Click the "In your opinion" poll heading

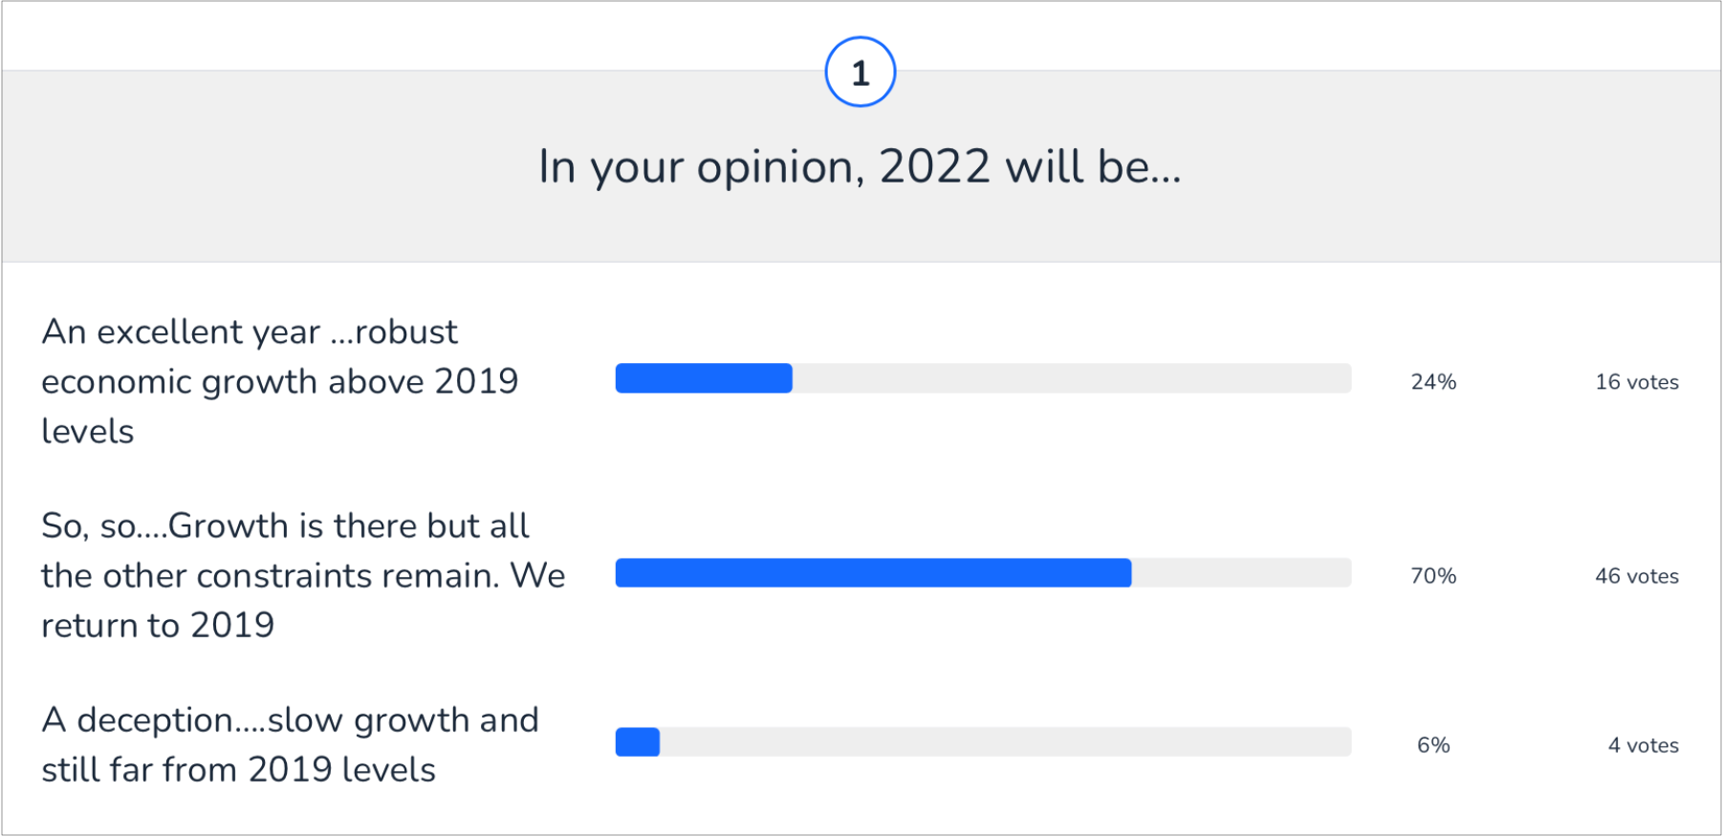pos(860,167)
